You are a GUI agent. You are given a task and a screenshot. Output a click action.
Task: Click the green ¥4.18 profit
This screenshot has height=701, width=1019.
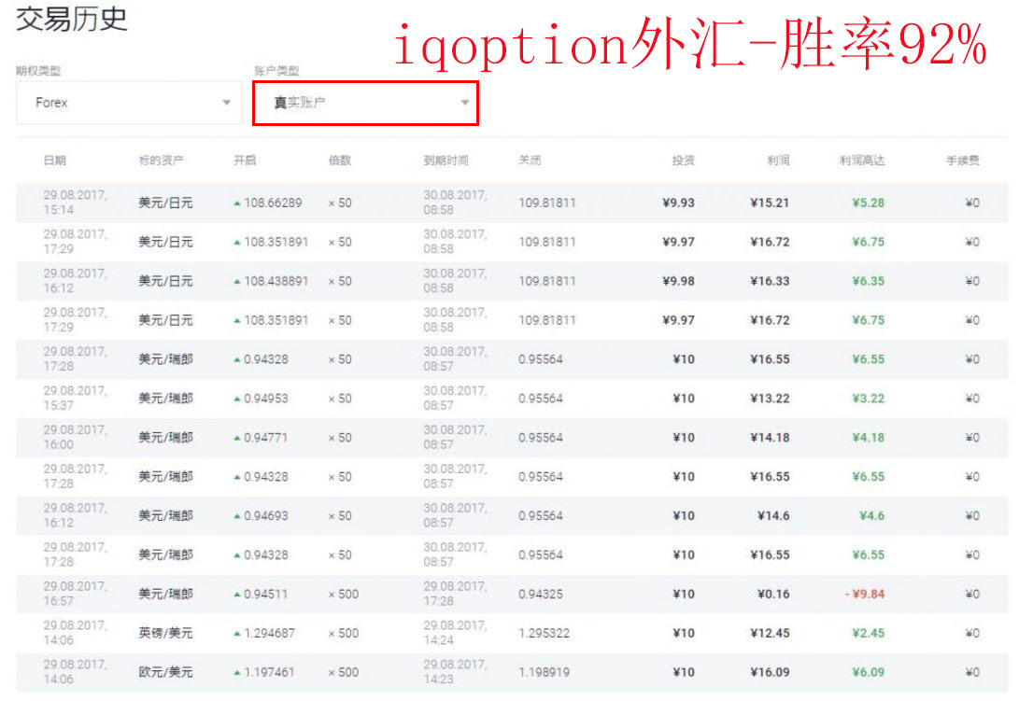pyautogui.click(x=869, y=437)
